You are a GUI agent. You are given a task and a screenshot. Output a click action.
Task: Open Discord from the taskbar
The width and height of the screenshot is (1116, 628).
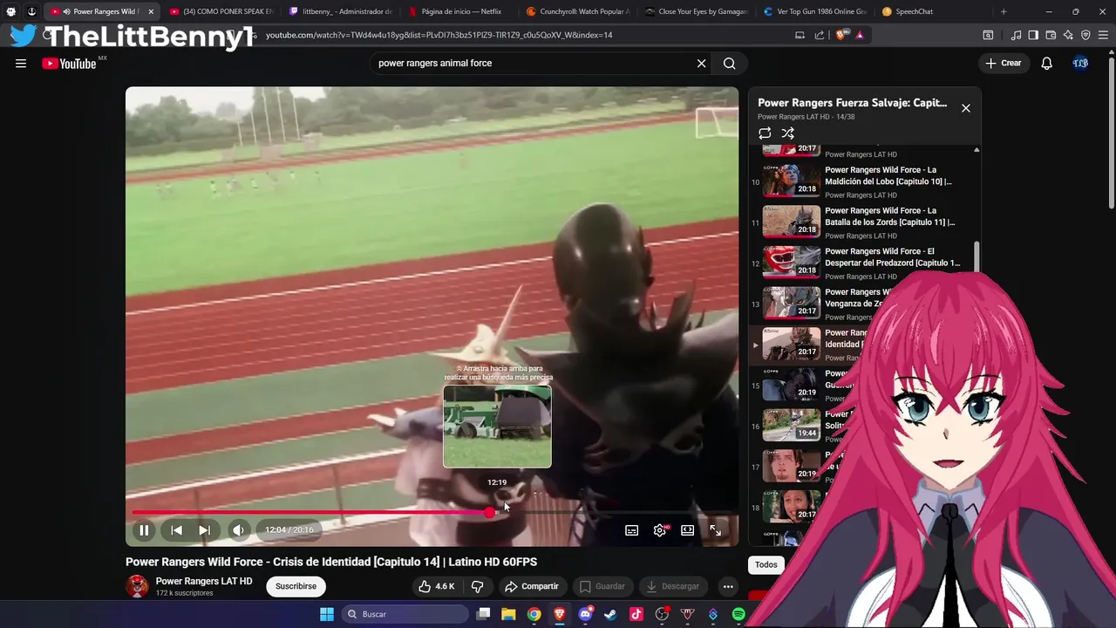coord(585,614)
